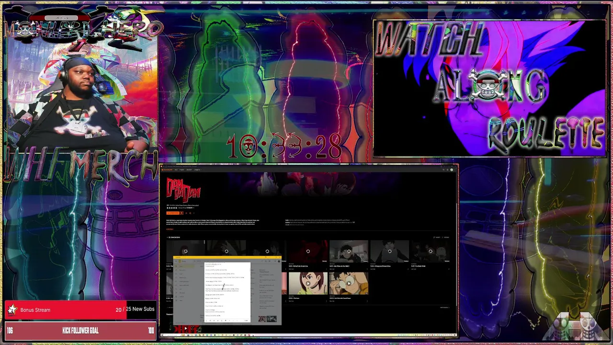Viewport: 613px width, 345px height.
Task: Open the Like, Where Are Your Balls episode thumbnail
Action: [x=349, y=251]
